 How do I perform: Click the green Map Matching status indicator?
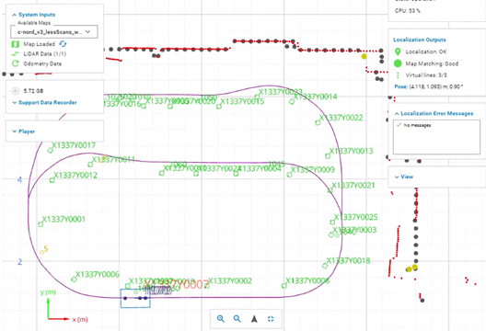[398, 63]
